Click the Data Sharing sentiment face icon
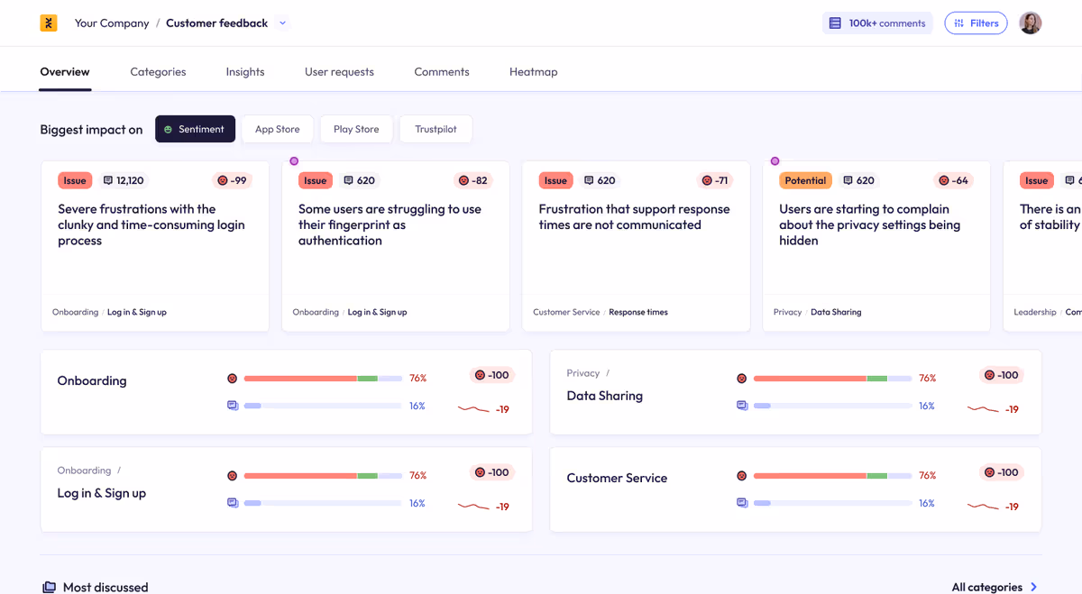This screenshot has height=594, width=1082. (x=742, y=379)
